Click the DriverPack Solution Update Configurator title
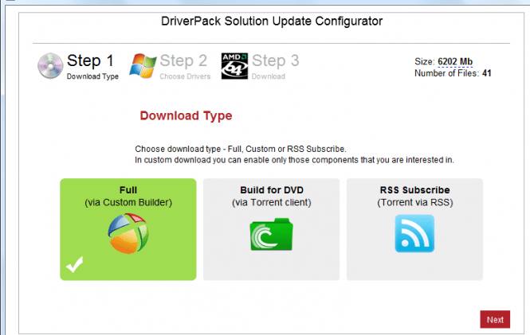 [272, 21]
